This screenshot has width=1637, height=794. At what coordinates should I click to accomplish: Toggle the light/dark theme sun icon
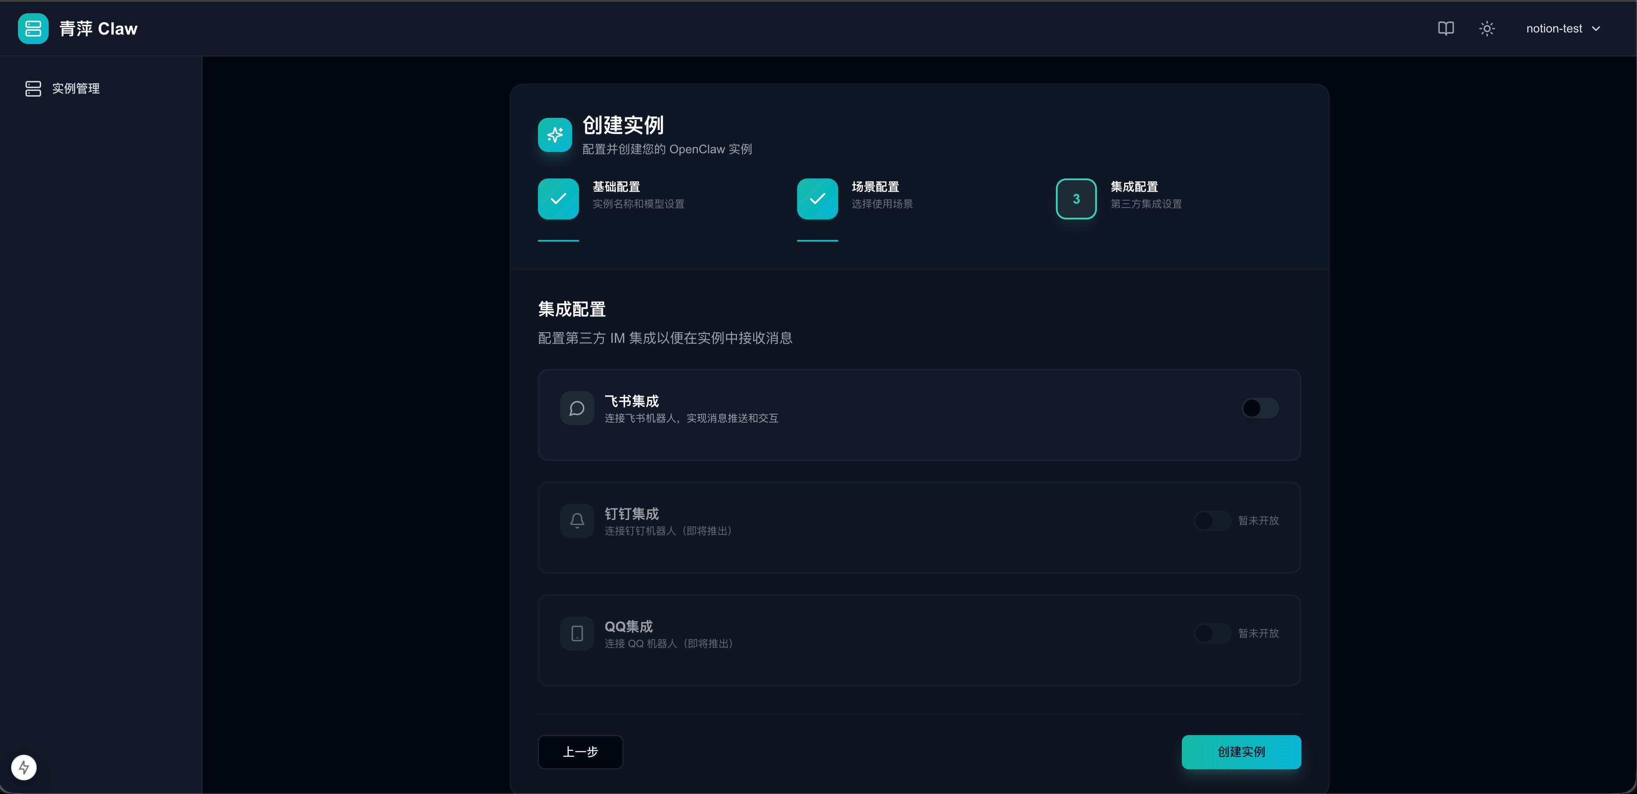pyautogui.click(x=1486, y=29)
